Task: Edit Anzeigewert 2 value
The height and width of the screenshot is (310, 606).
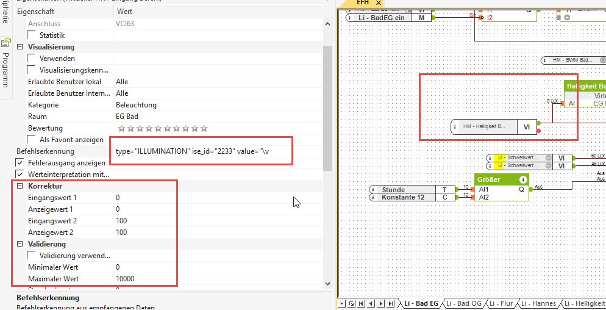Action: pos(218,232)
